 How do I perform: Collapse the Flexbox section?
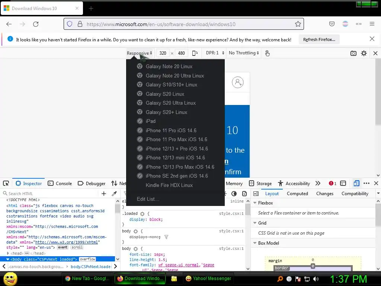pos(255,203)
